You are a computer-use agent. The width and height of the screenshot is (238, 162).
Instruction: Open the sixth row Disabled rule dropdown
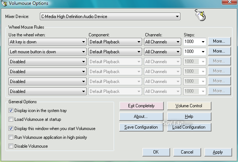48,91
